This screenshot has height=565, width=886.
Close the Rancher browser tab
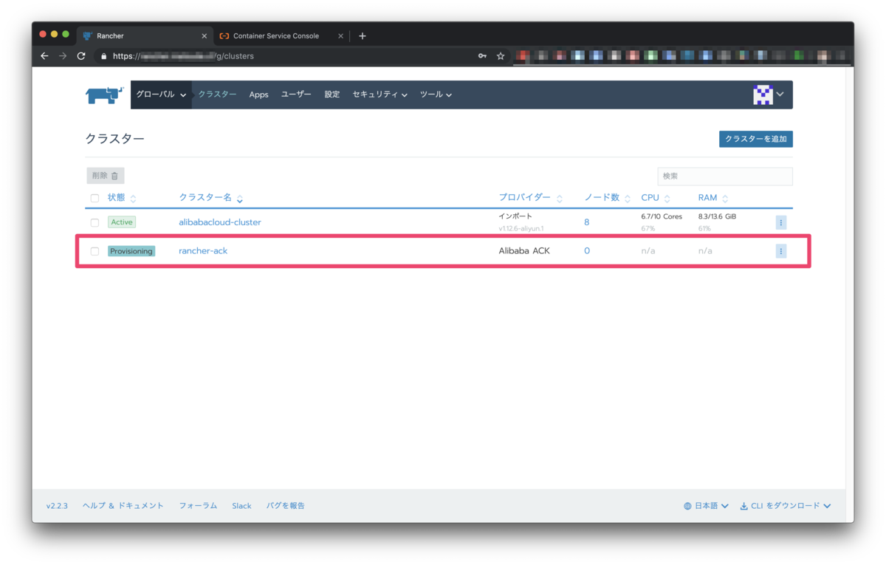pos(205,36)
